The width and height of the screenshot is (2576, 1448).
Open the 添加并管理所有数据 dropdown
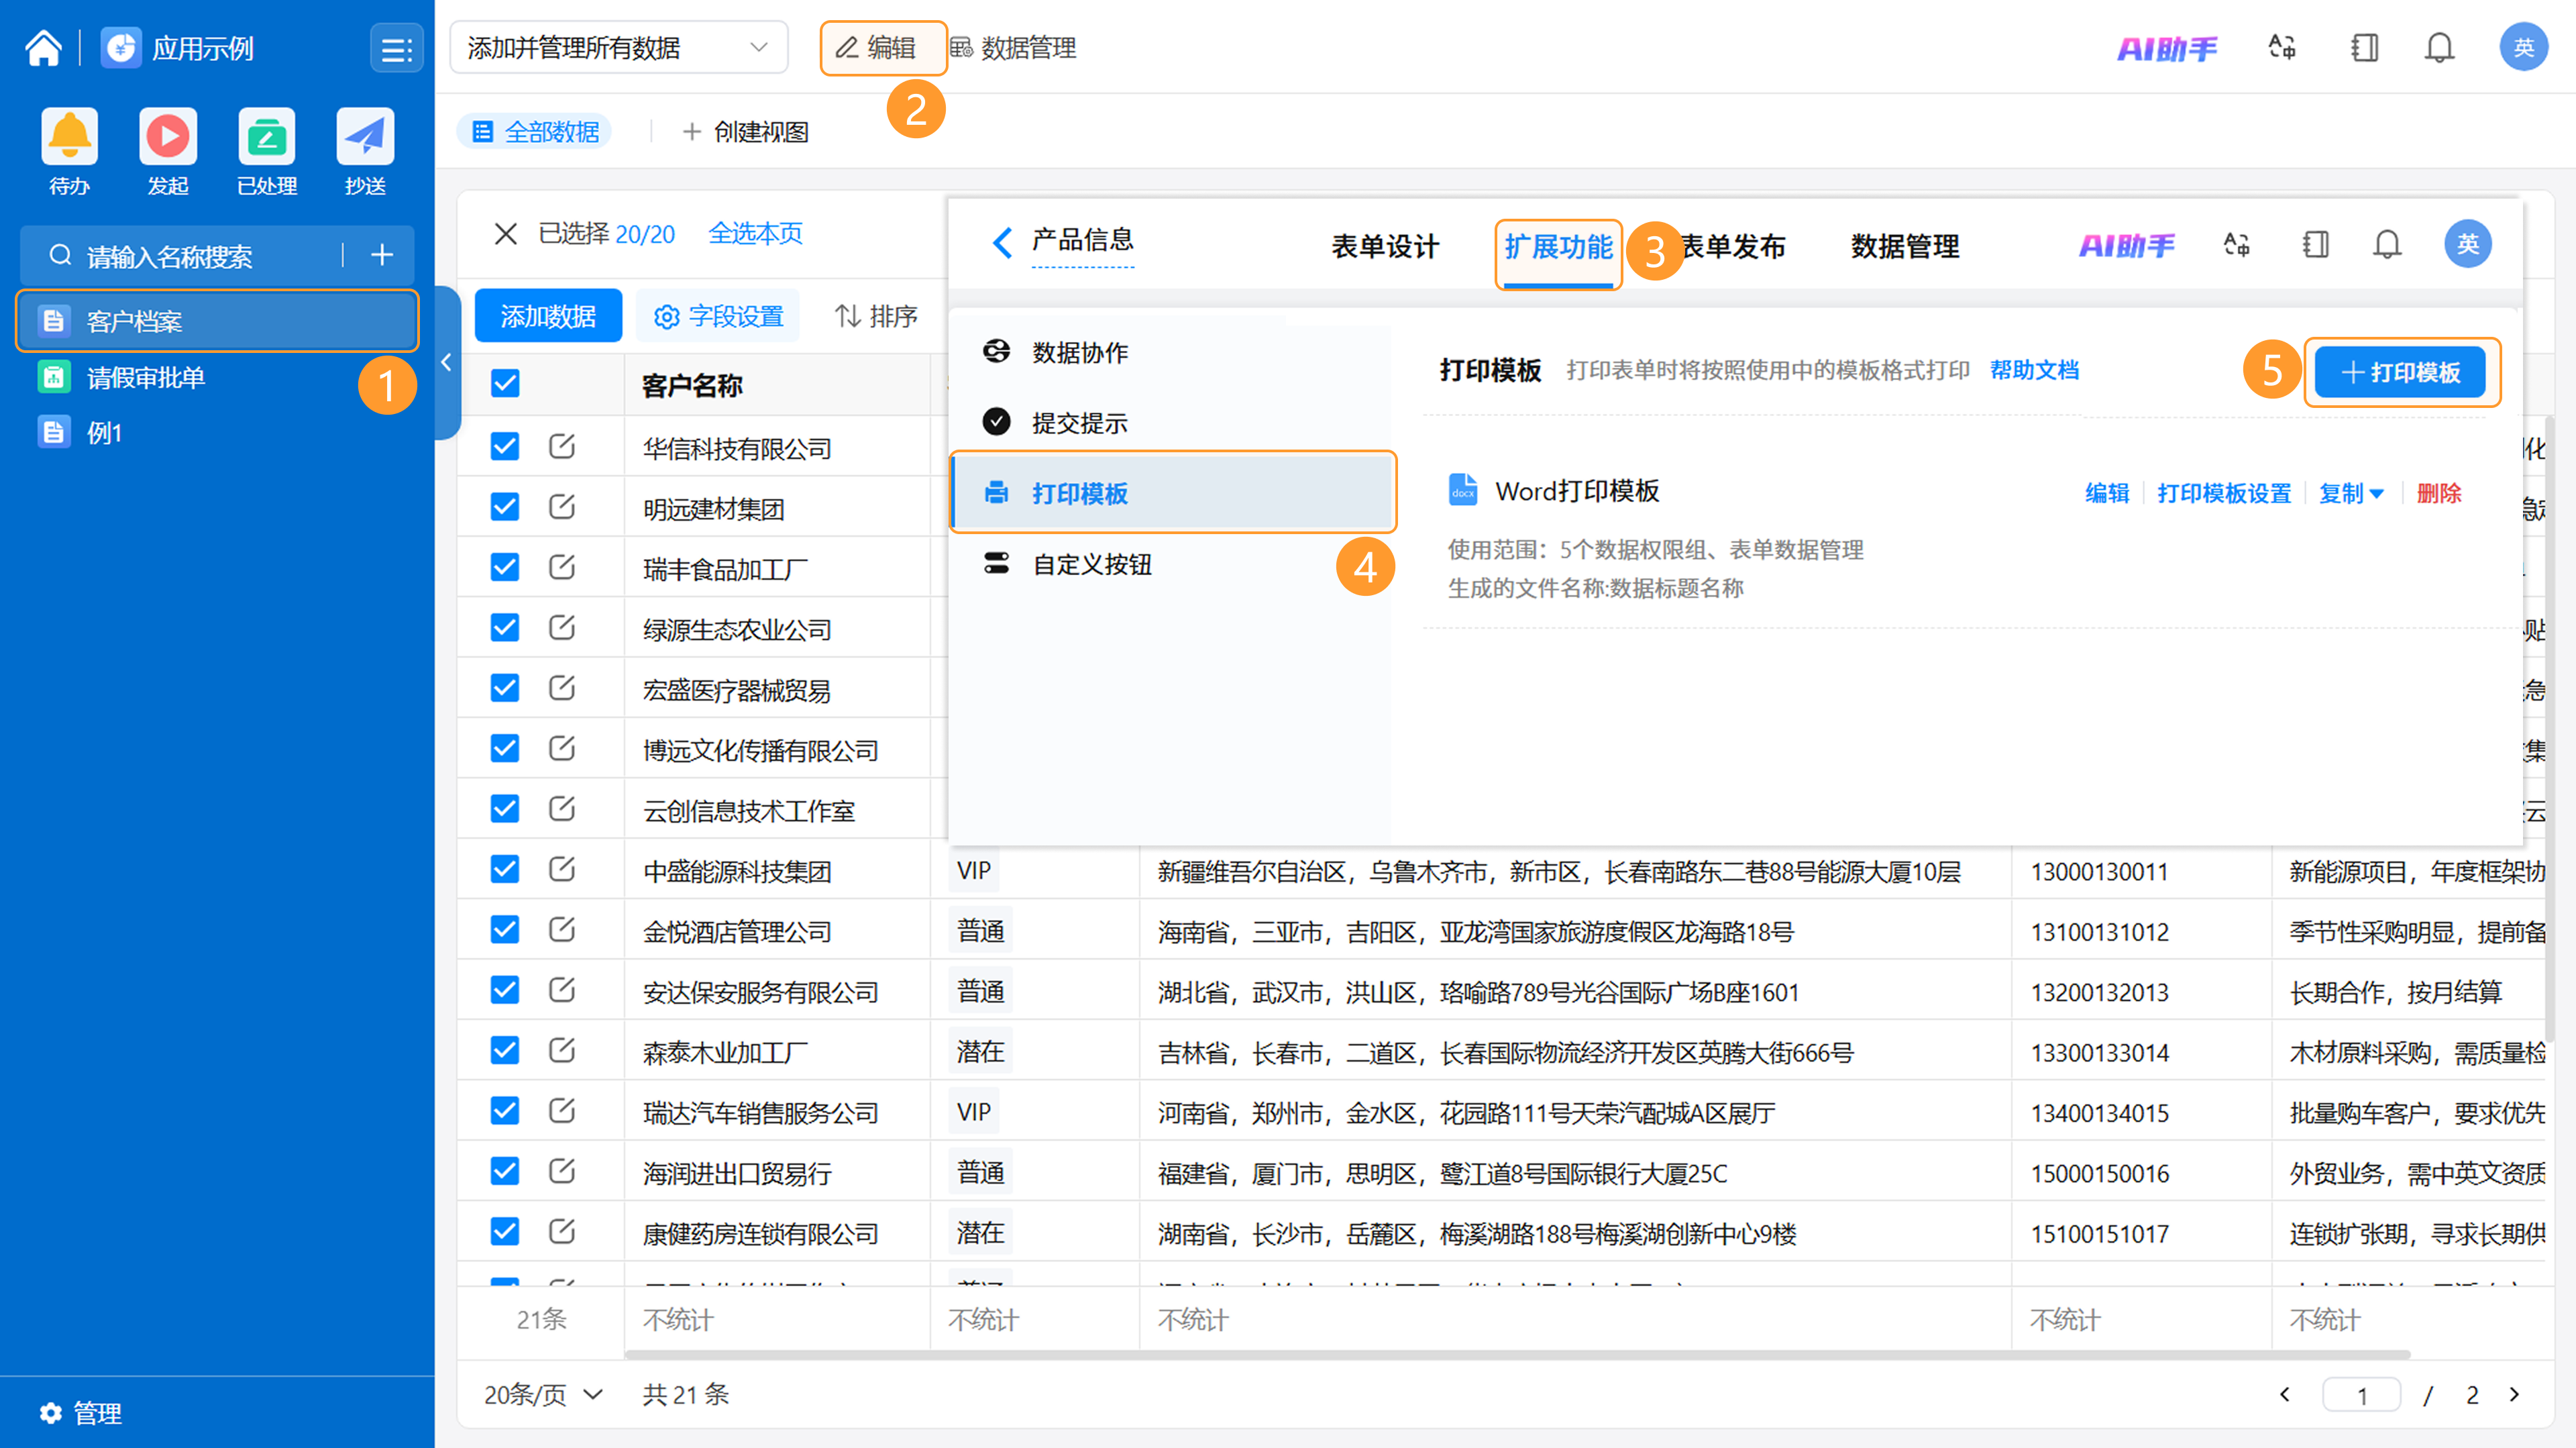[x=619, y=47]
